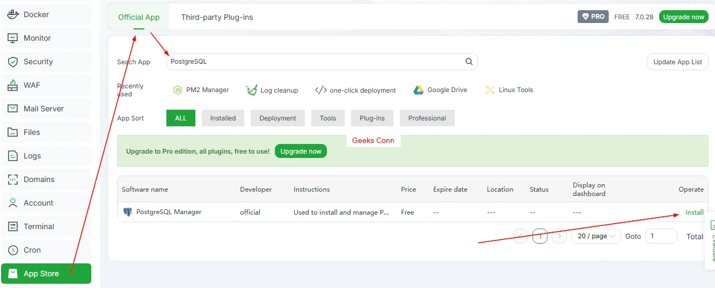This screenshot has height=288, width=715.
Task: Click the Monitor sidebar icon
Action: click(13, 38)
